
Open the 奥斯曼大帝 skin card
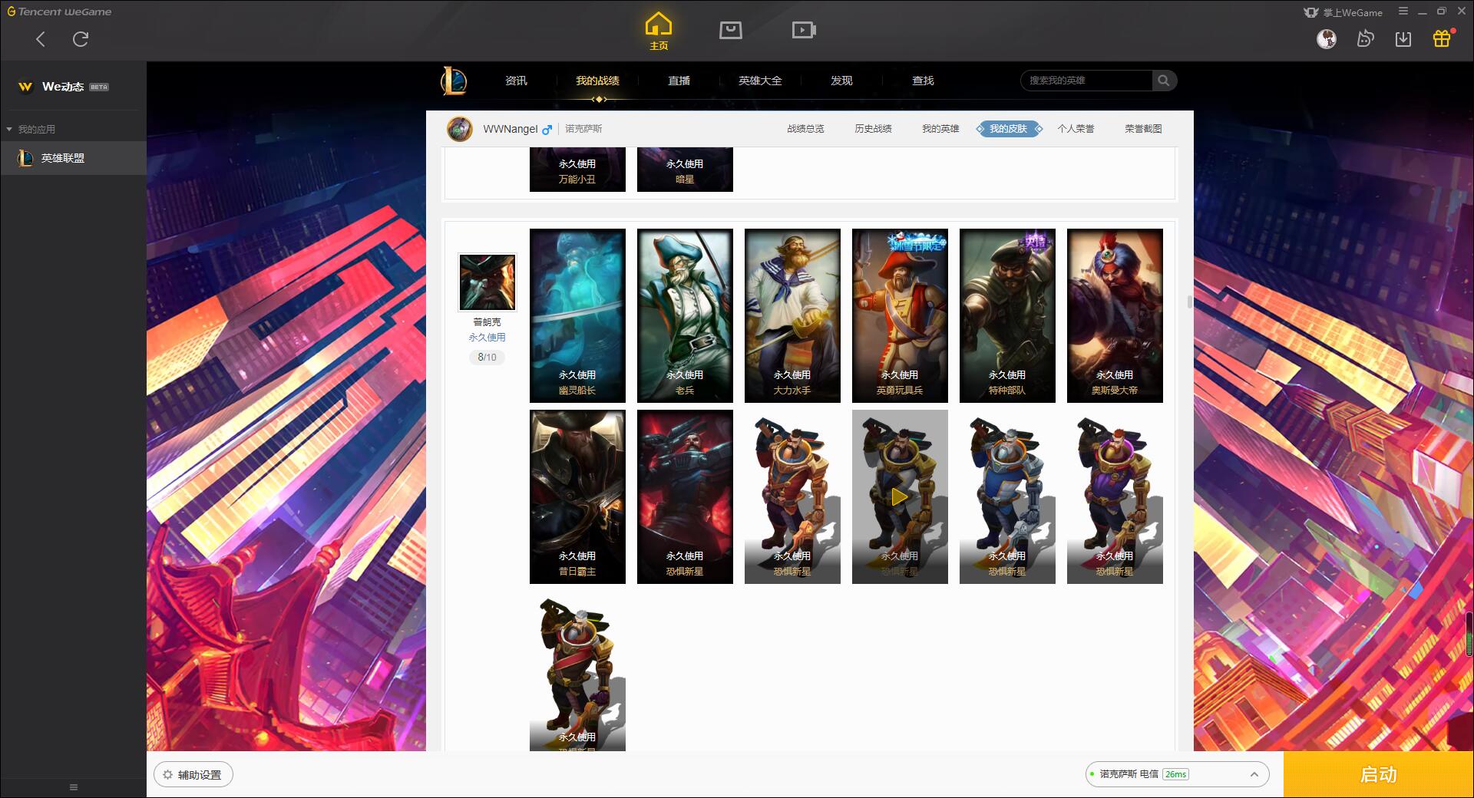(x=1115, y=315)
